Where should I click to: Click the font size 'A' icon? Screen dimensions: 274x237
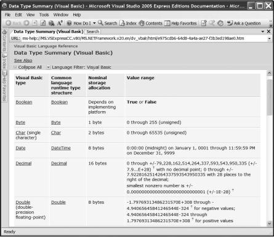point(60,23)
